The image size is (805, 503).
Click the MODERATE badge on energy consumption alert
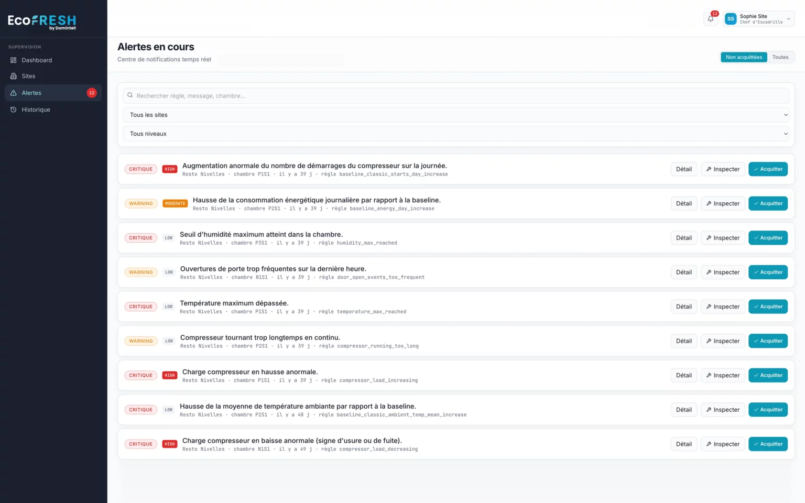click(x=175, y=203)
